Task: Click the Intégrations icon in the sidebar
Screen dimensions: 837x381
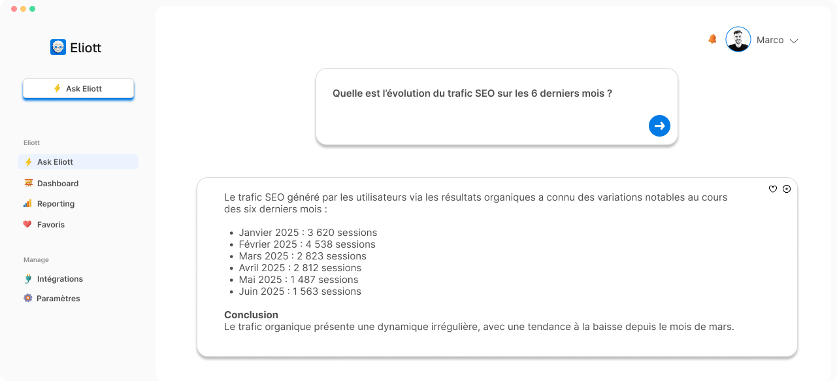Action: (x=27, y=278)
